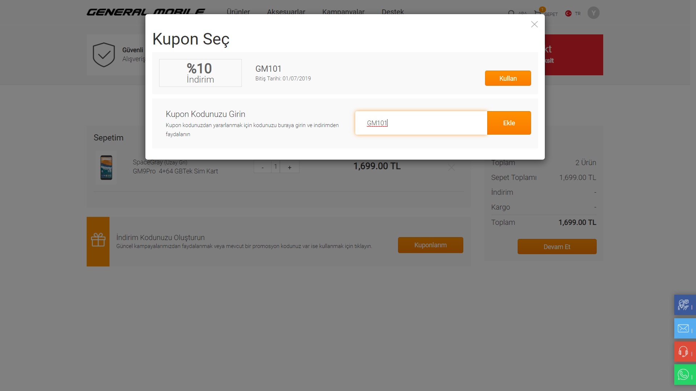This screenshot has height=391, width=696.
Task: Open Kuponlarım coupons button
Action: click(x=430, y=245)
